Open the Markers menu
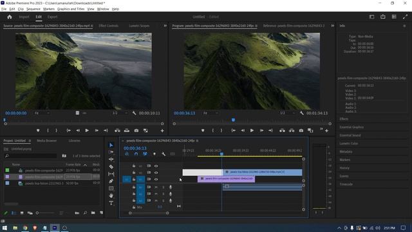 pos(49,9)
